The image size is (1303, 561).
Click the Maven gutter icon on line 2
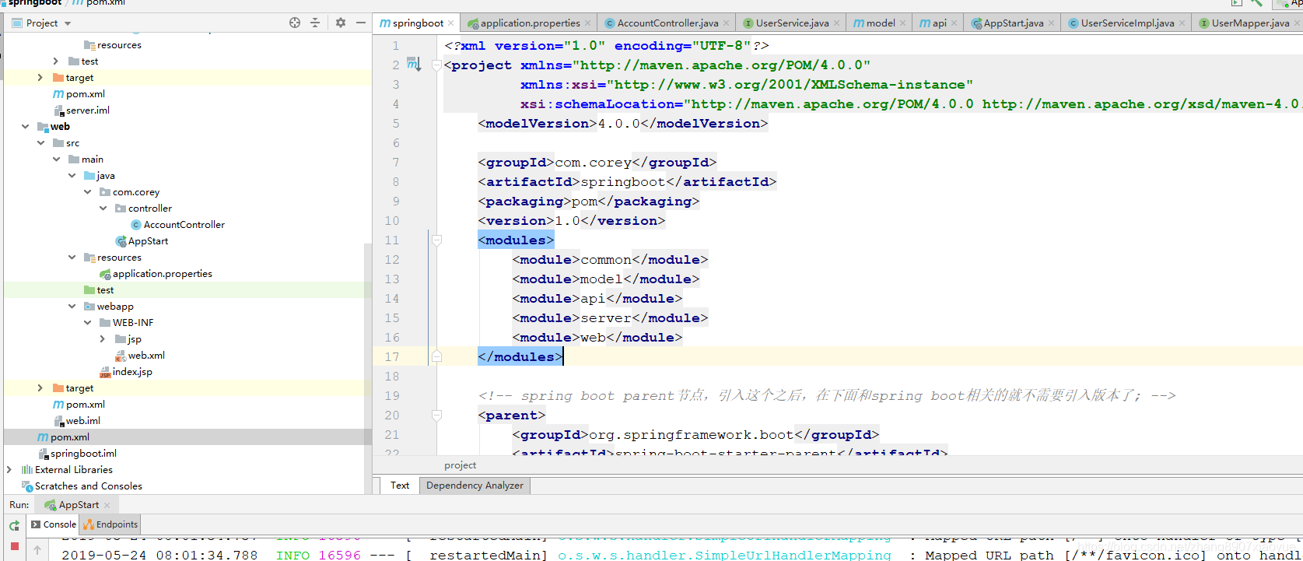coord(413,65)
